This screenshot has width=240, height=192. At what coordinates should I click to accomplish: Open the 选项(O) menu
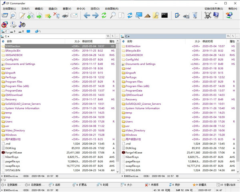coord(94,8)
